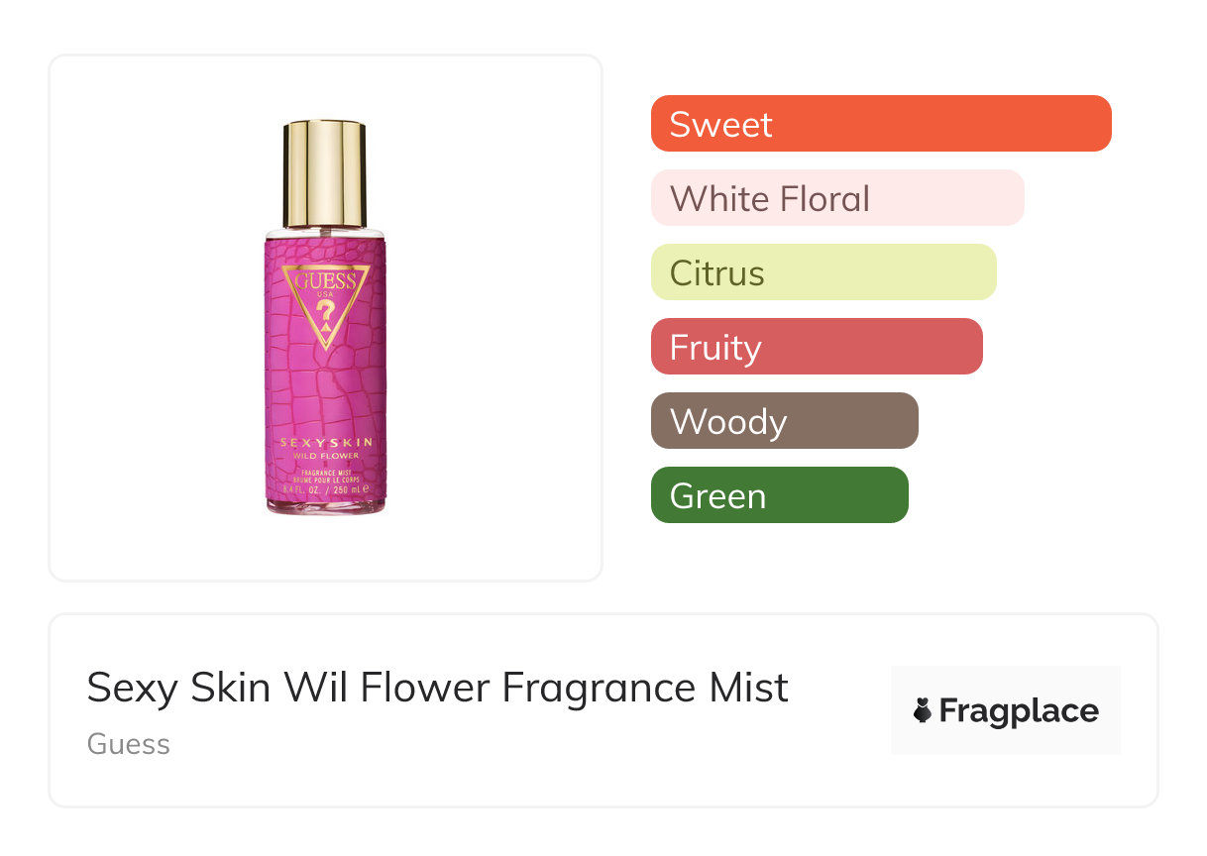Click the SEXYSKIN gold lettering on the bottle
The image size is (1207, 856).
click(325, 443)
